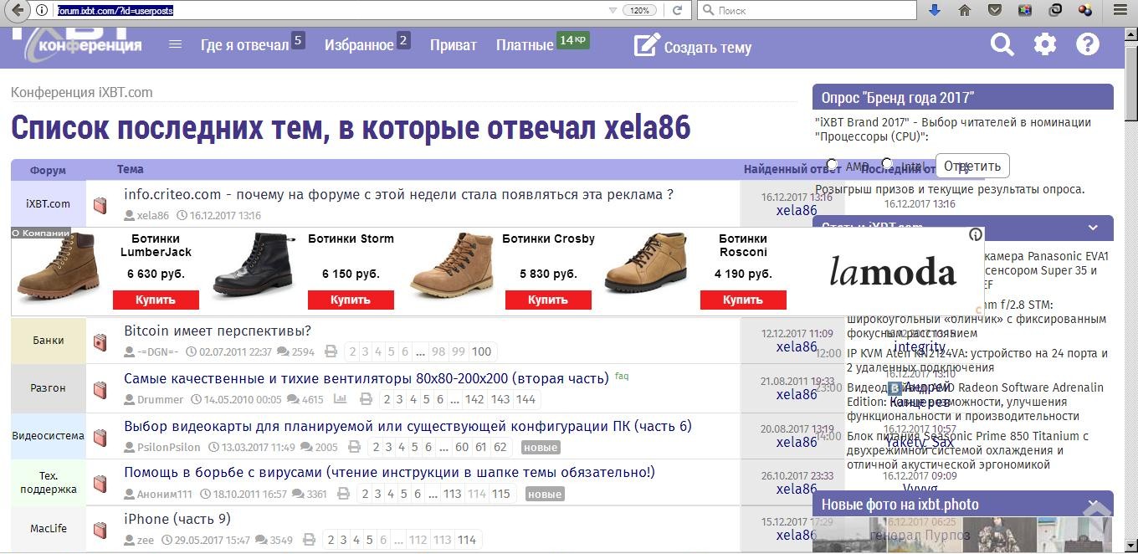Click poll chart icon in вентиляторы row
Viewport: 1138px width, 554px height.
[x=341, y=400]
